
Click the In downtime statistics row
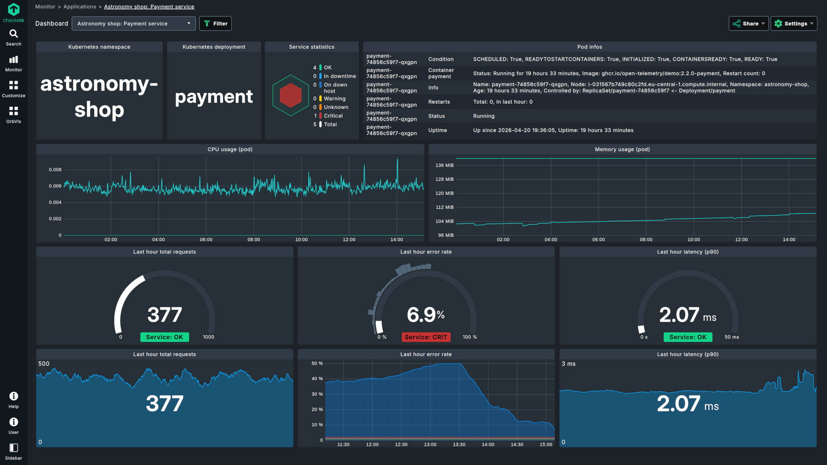(x=334, y=76)
